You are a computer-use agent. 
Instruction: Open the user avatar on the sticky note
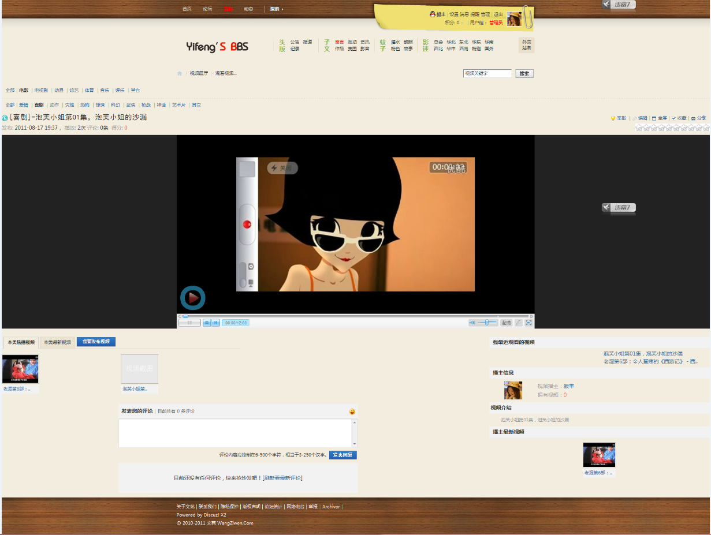[x=514, y=19]
